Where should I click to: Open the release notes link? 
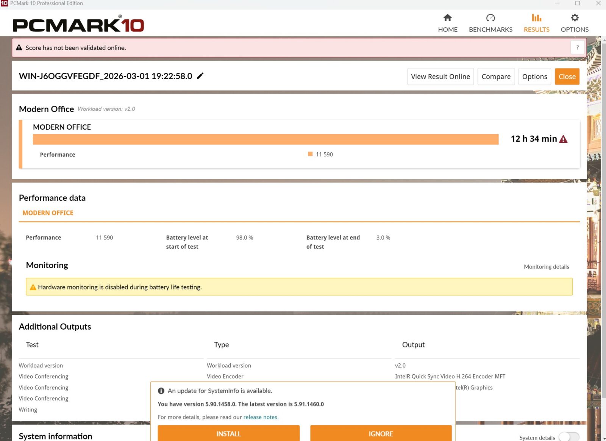[260, 417]
